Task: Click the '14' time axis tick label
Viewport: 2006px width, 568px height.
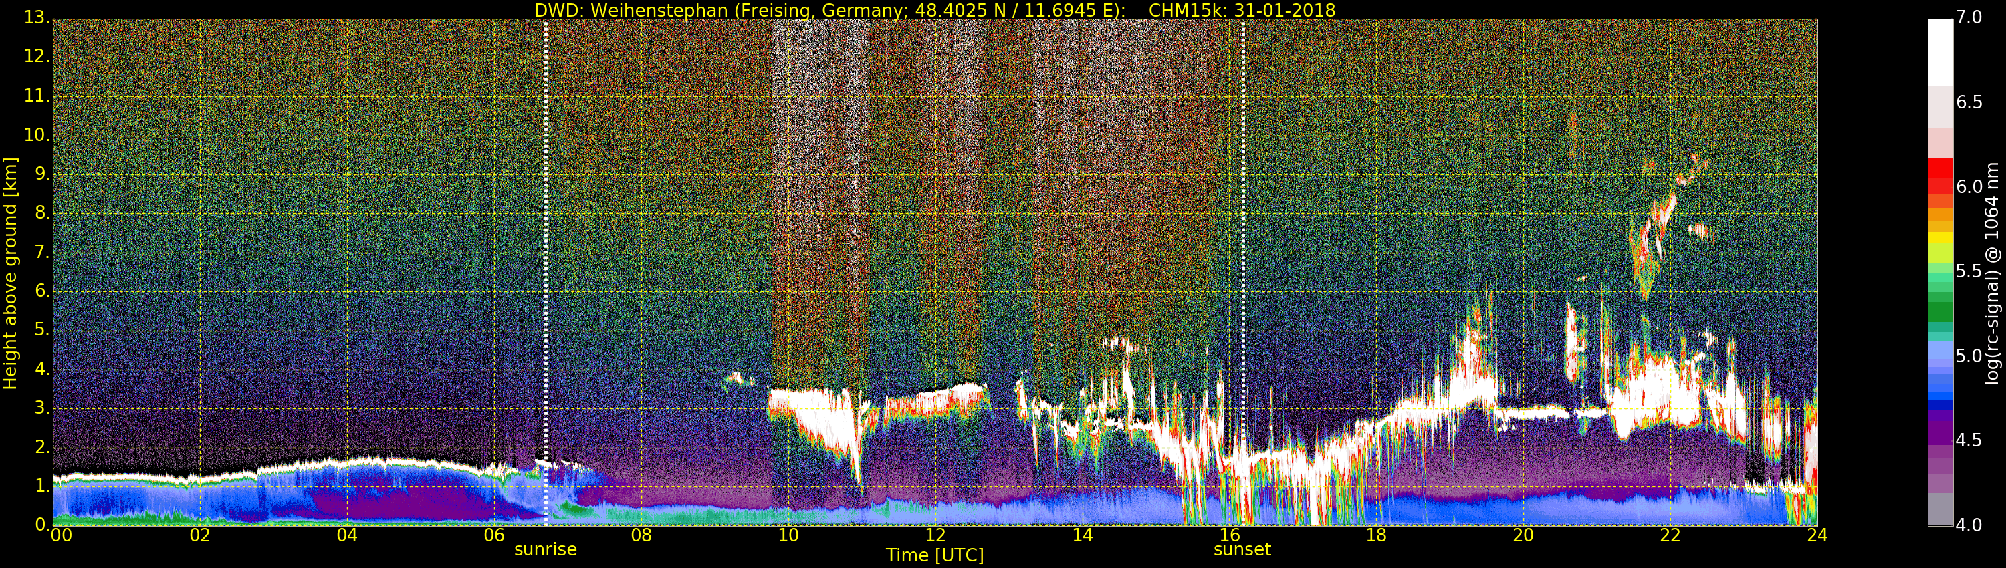Action: click(x=1083, y=535)
